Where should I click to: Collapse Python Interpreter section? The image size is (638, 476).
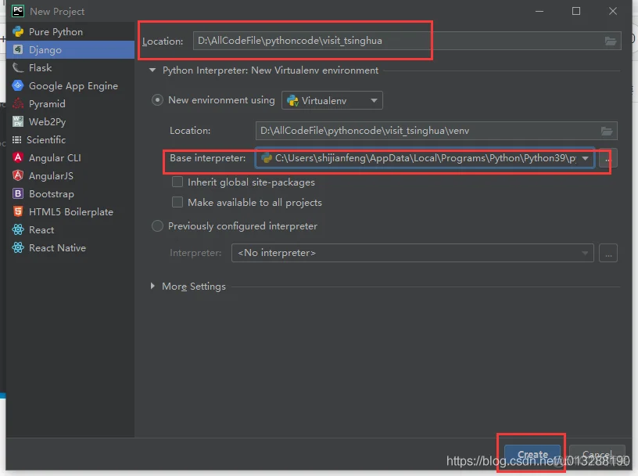tap(152, 70)
